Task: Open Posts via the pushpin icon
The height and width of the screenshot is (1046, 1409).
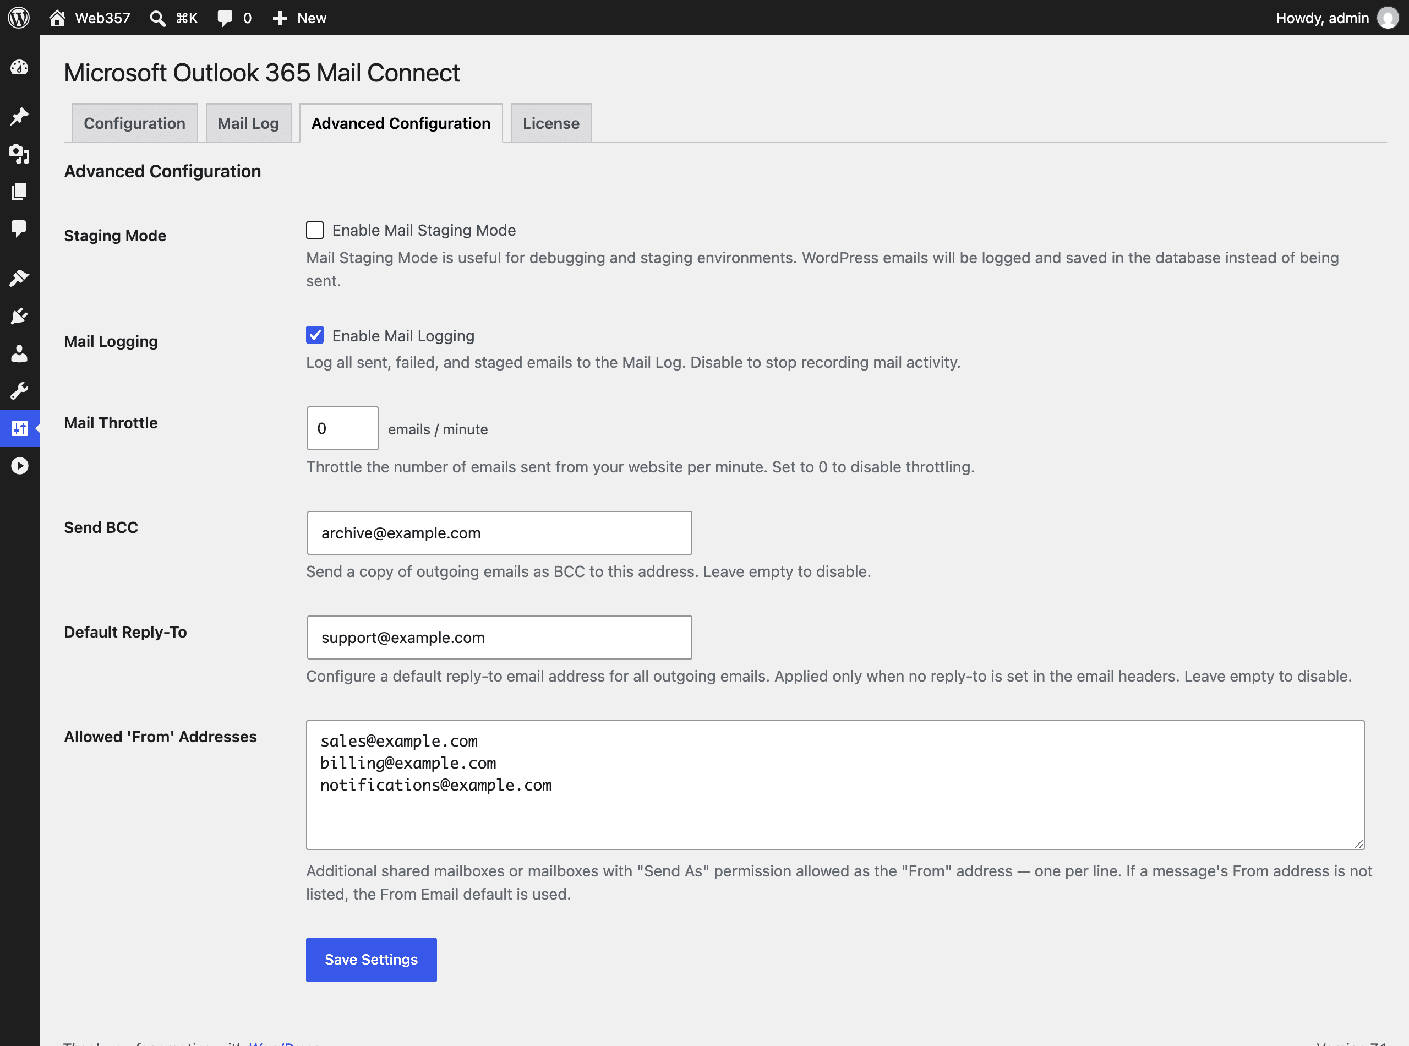Action: tap(19, 116)
